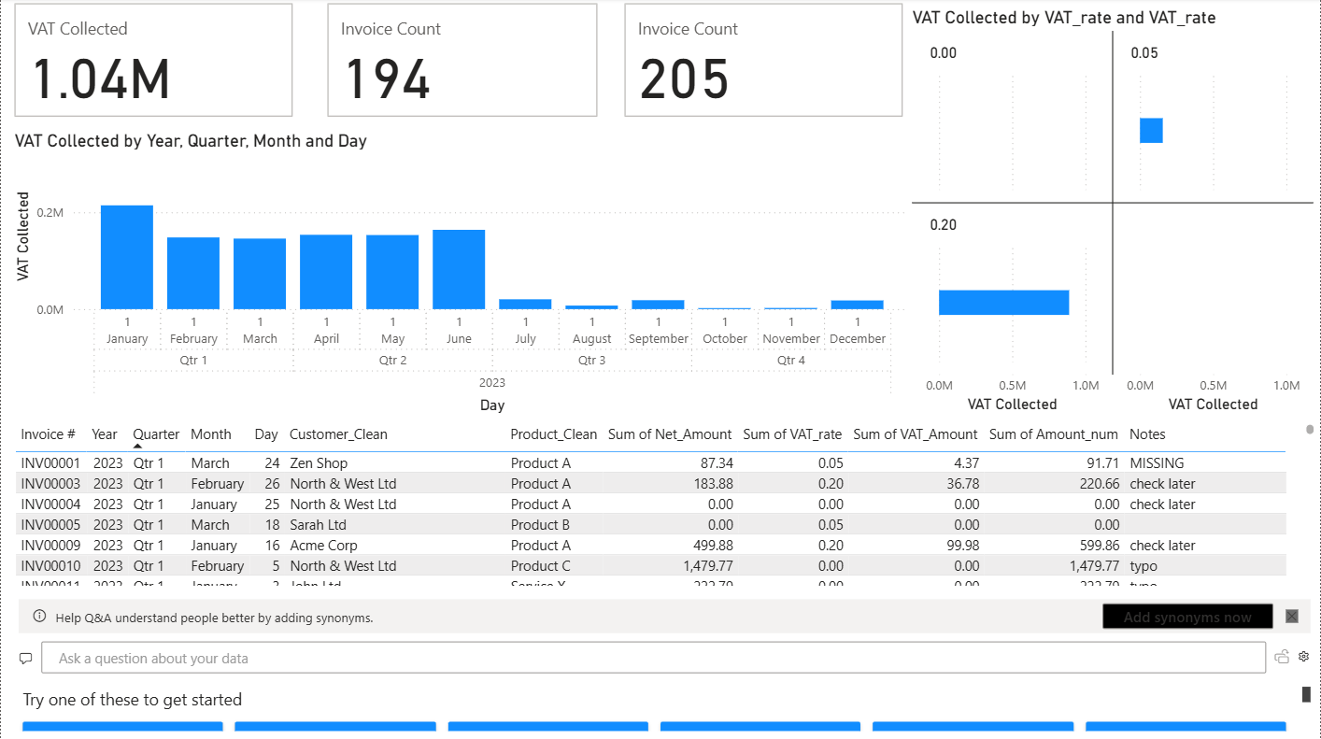Click the Qtr 2 axis label
The image size is (1321, 739).
point(392,360)
